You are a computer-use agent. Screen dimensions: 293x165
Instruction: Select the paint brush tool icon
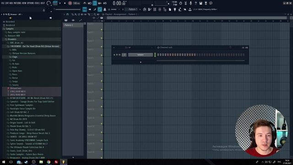pos(95,9)
